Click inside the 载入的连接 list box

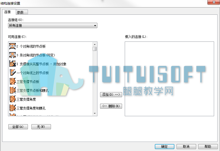(x=169, y=79)
